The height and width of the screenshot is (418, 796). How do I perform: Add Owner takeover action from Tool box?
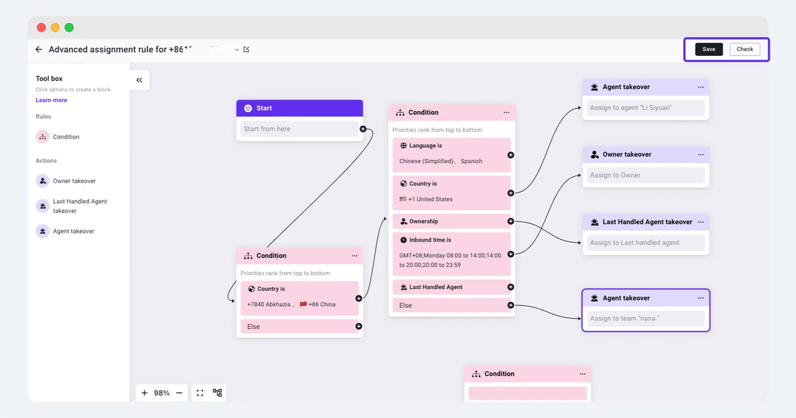coord(66,181)
